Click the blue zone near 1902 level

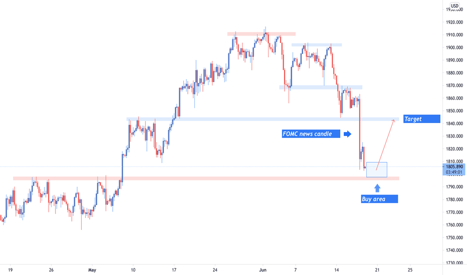[317, 45]
